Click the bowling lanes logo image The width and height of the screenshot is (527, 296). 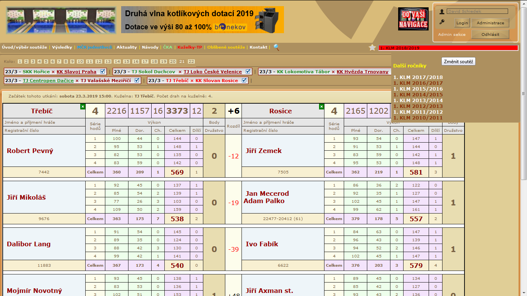pyautogui.click(x=61, y=20)
